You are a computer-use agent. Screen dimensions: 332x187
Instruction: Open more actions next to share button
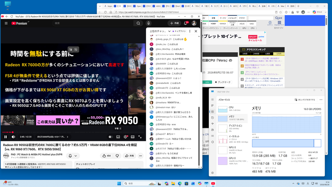tap(141, 156)
